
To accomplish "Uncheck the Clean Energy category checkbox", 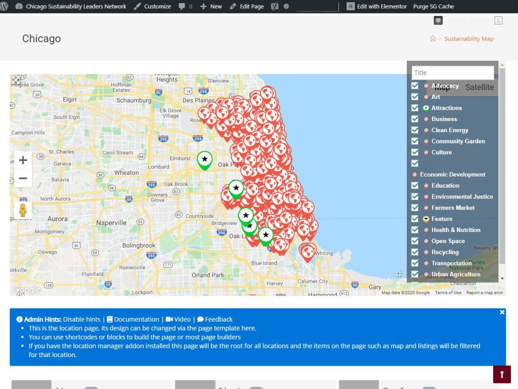I will [x=415, y=130].
